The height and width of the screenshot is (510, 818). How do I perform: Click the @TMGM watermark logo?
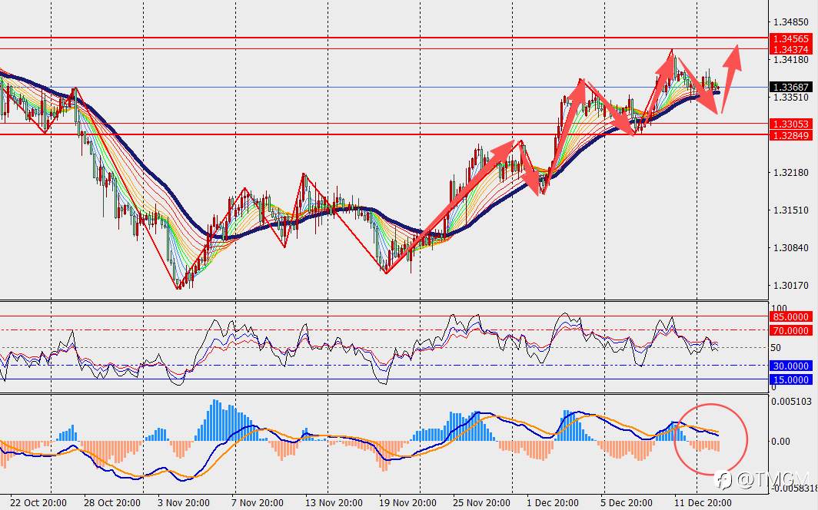(763, 480)
